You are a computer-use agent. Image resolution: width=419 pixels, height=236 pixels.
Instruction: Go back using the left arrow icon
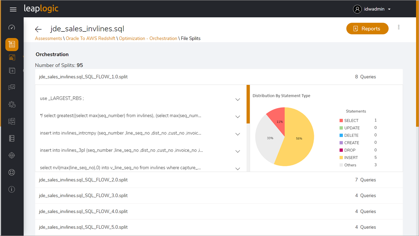38,29
